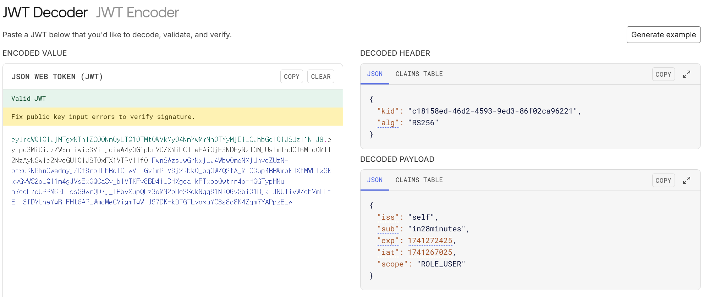Clear the JSON Web Token field
The image size is (720, 297).
coord(320,76)
